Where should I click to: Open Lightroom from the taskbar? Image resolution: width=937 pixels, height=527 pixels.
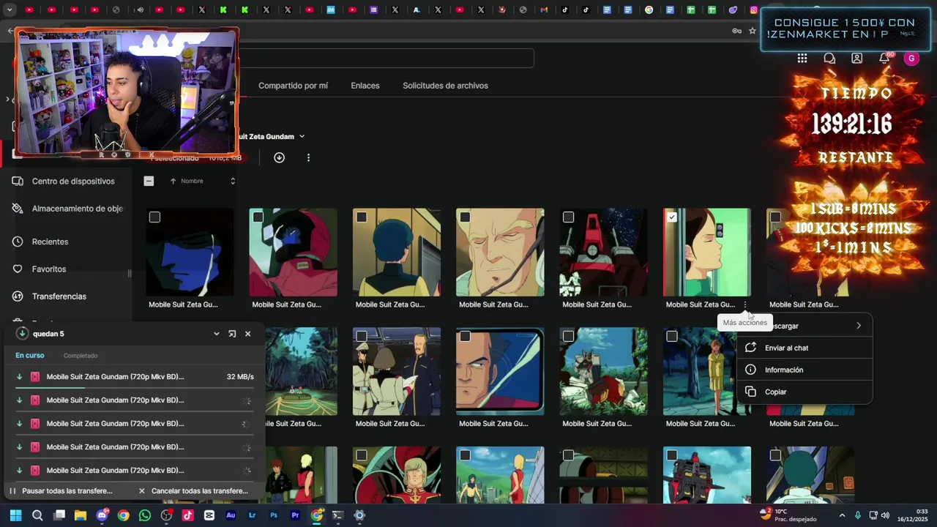click(x=253, y=515)
